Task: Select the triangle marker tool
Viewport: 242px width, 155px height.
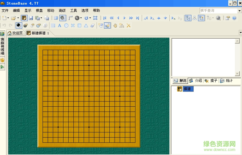Action: [86, 25]
